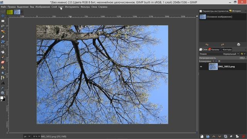Open the Цвет menu
This screenshot has height=139, width=247.
(61, 7)
